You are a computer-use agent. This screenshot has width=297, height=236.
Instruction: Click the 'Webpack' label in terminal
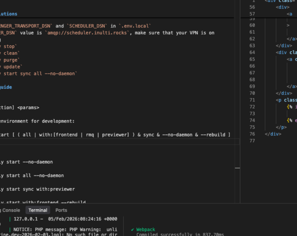click(x=145, y=230)
